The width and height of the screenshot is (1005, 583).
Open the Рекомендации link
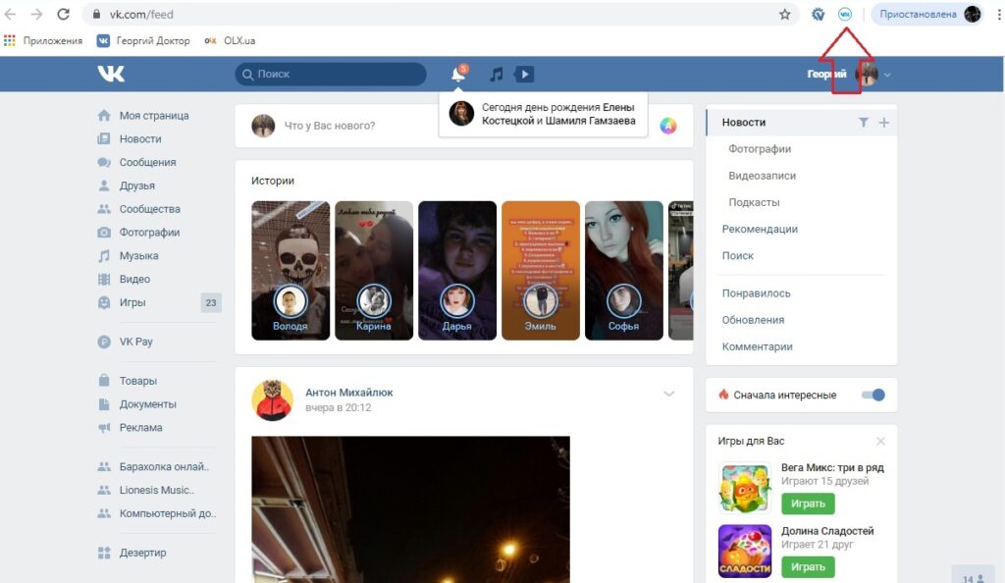coord(762,228)
